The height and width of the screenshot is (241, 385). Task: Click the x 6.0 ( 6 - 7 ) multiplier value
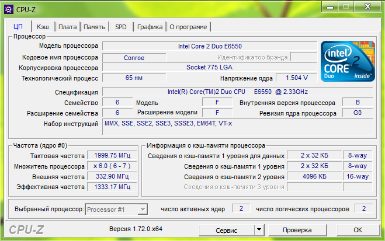112,166
